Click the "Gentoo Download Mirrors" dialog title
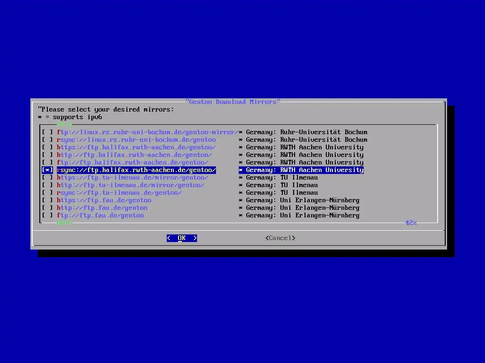Screen dimensions: 485x363 (x=233, y=102)
